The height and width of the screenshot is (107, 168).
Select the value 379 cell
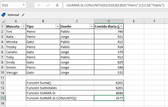(x=109, y=52)
